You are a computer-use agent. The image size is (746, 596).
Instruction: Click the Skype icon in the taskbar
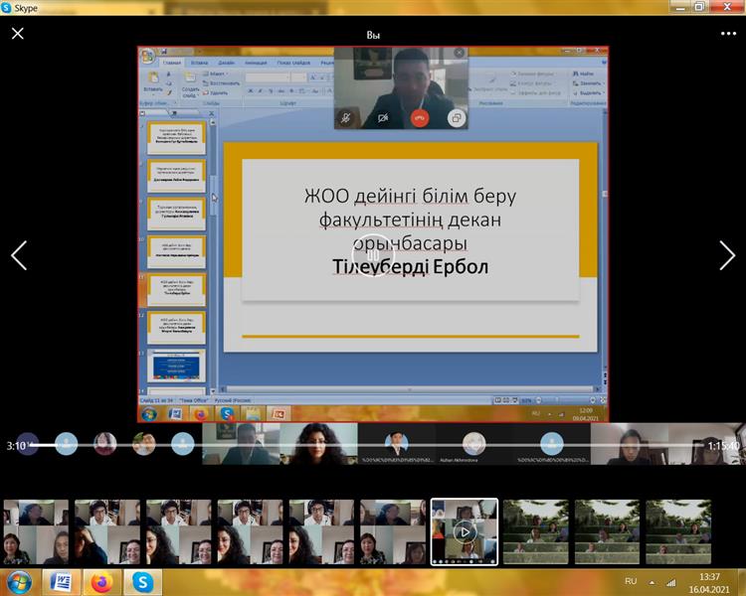pos(143,581)
